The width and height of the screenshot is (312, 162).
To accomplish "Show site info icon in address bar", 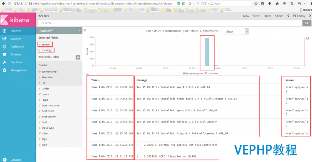I will 9,4.
